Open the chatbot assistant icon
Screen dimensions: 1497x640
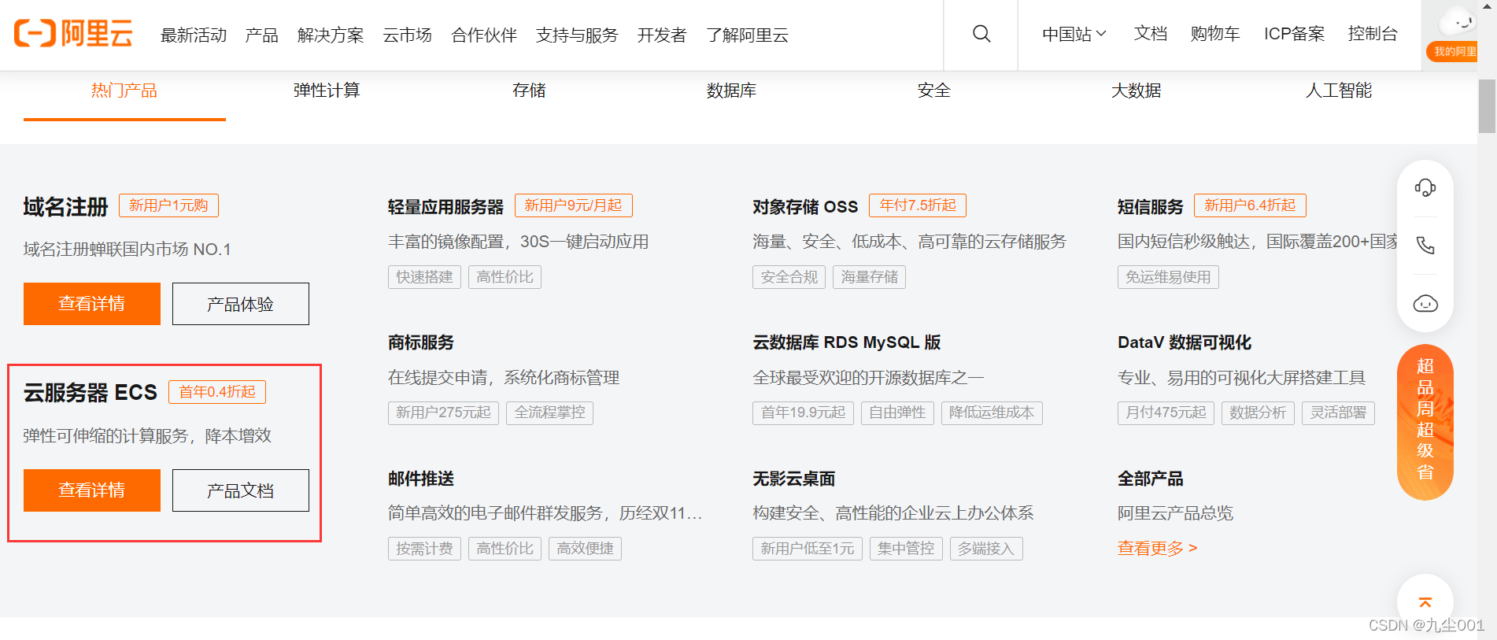pos(1425,303)
